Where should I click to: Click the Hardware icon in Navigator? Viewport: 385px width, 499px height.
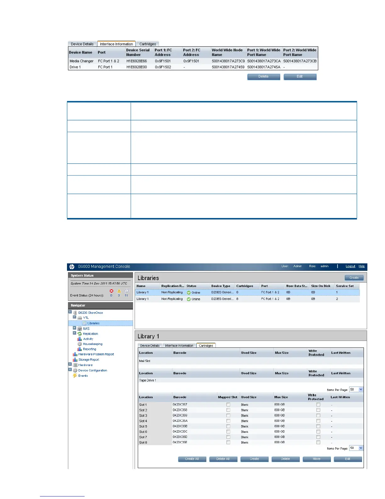pyautogui.click(x=75, y=365)
